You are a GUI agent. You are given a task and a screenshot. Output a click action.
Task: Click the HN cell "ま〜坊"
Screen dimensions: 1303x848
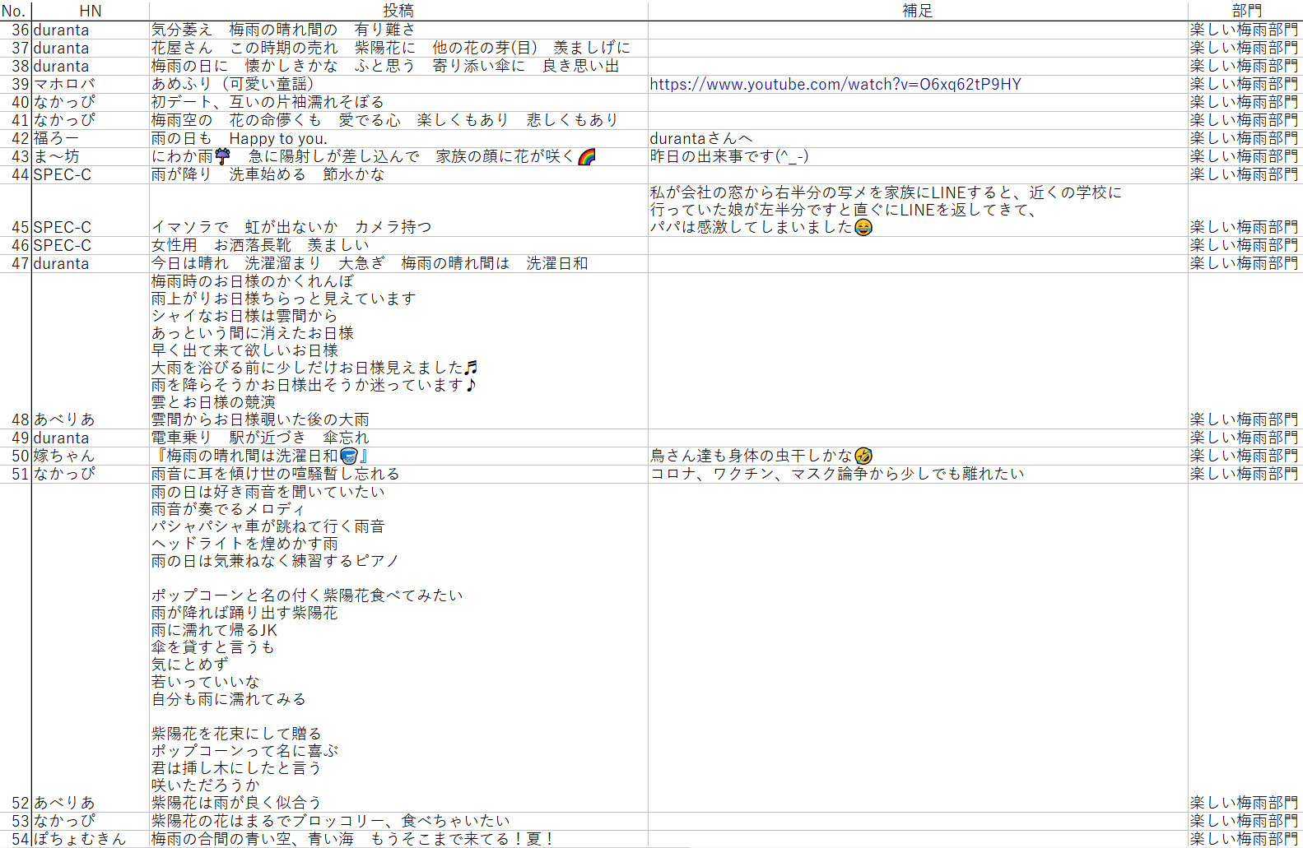(x=56, y=156)
